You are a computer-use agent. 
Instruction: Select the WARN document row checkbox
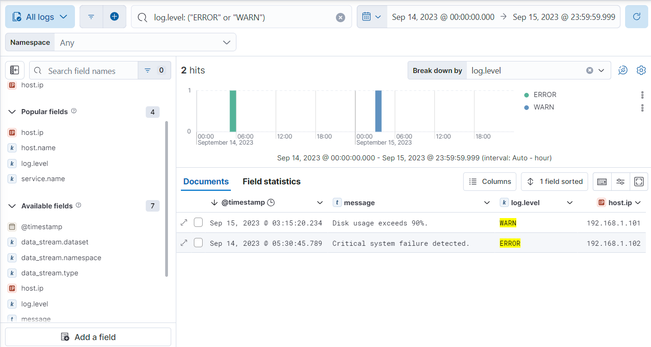(x=198, y=223)
